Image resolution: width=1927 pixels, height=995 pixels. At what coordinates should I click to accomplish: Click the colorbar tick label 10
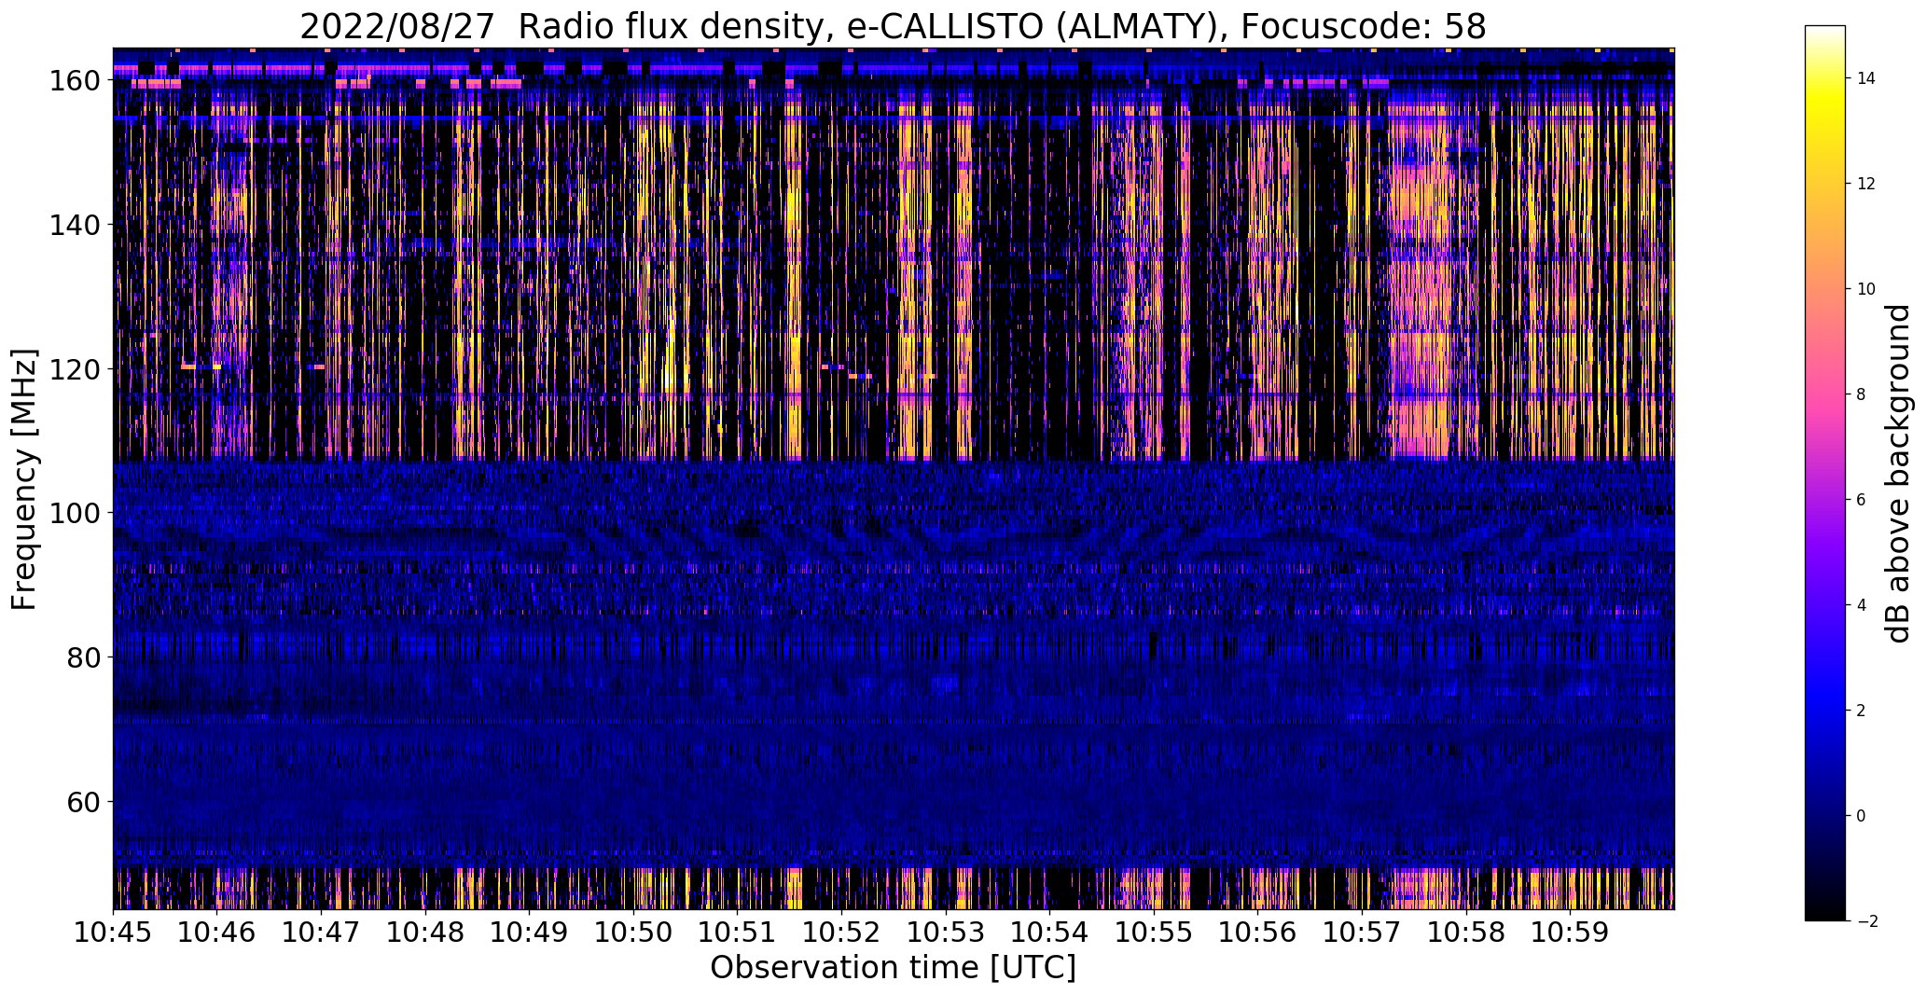coord(1865,289)
